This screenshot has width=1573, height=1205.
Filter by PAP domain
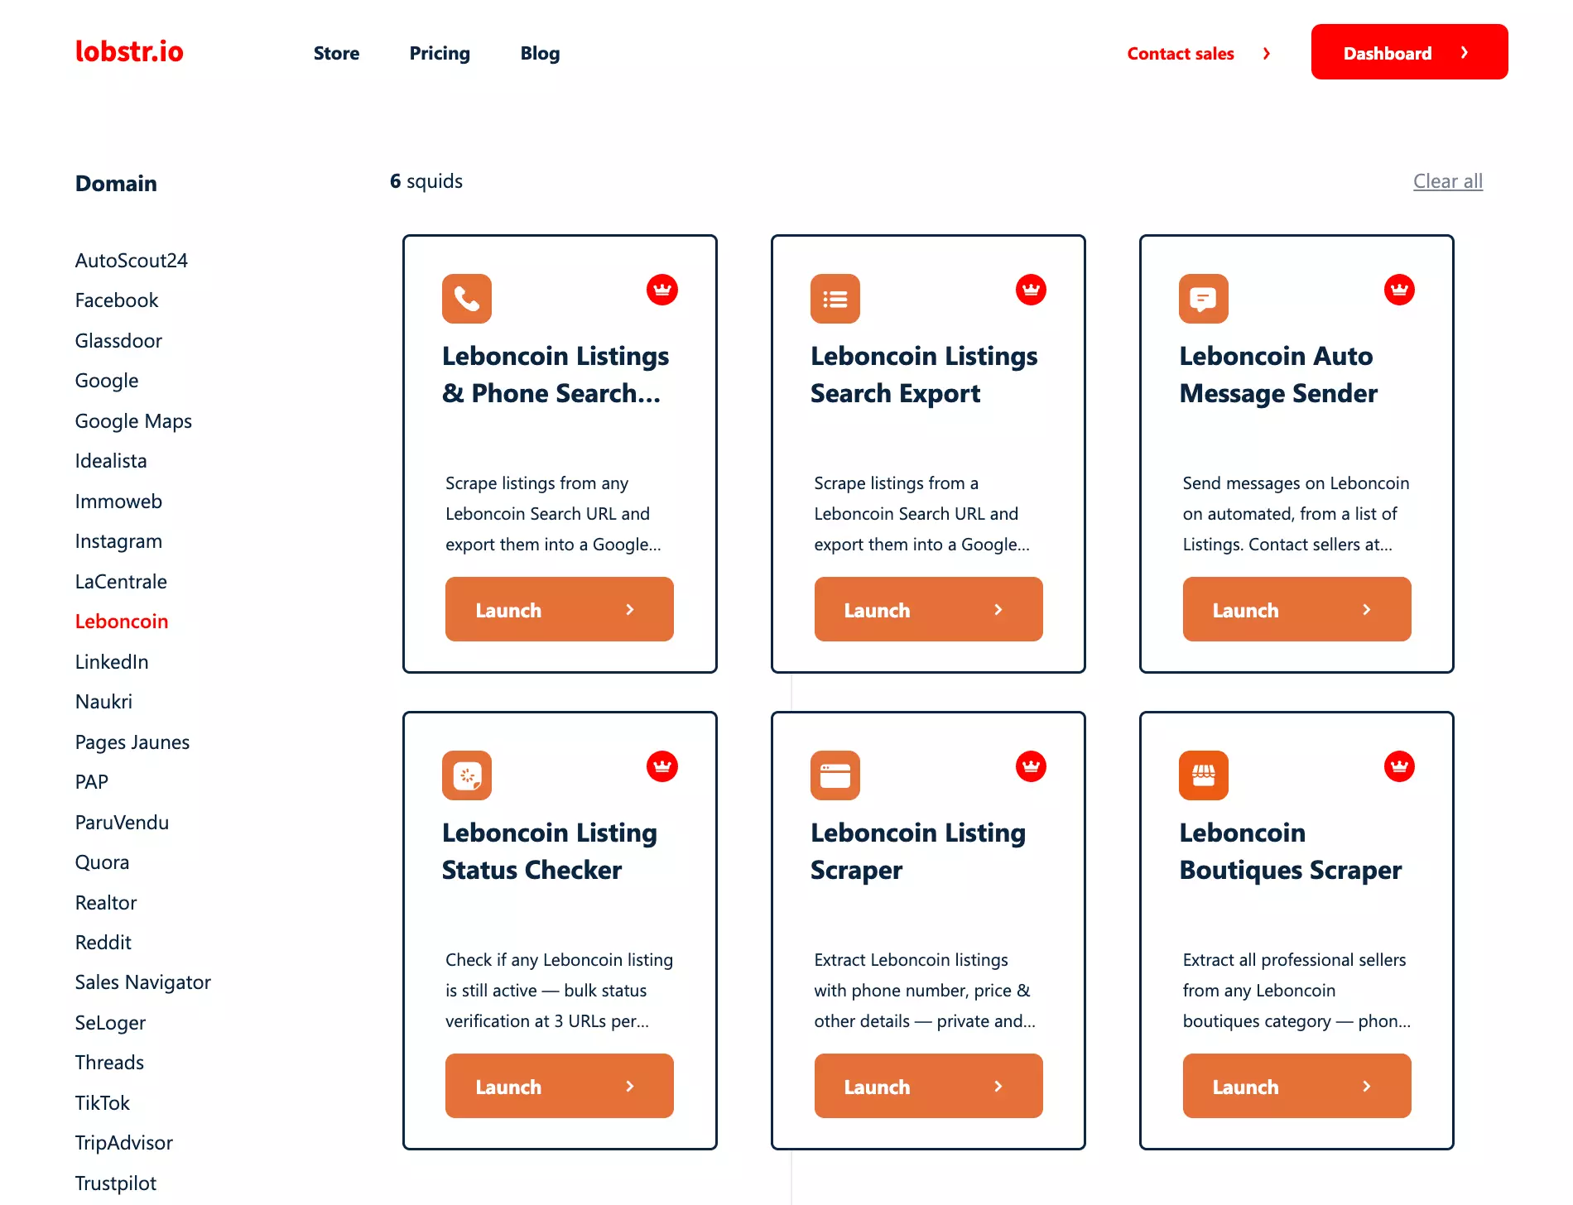click(x=92, y=782)
